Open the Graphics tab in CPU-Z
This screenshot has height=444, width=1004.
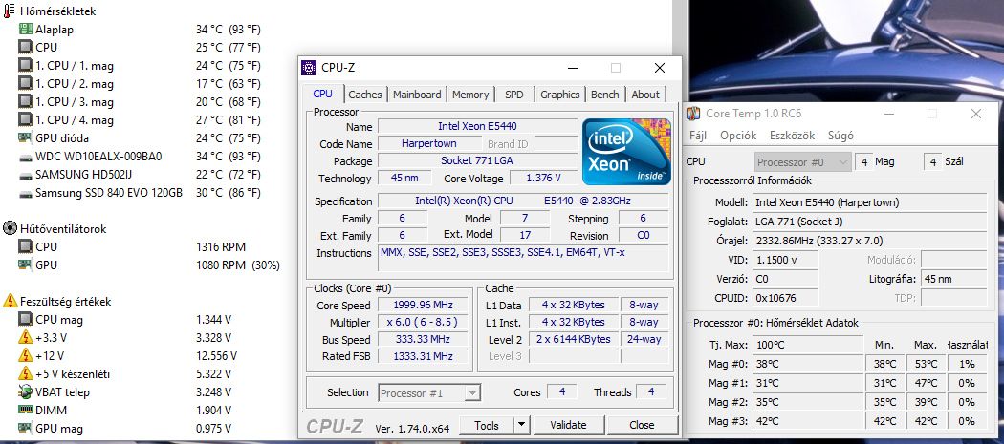[559, 95]
